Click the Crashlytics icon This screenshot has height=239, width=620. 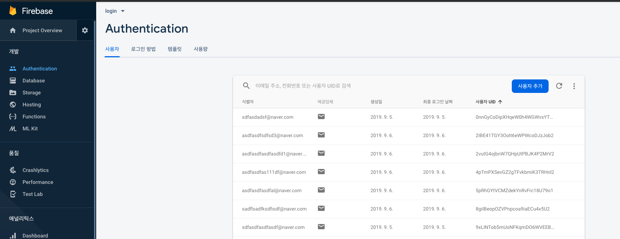pos(13,170)
